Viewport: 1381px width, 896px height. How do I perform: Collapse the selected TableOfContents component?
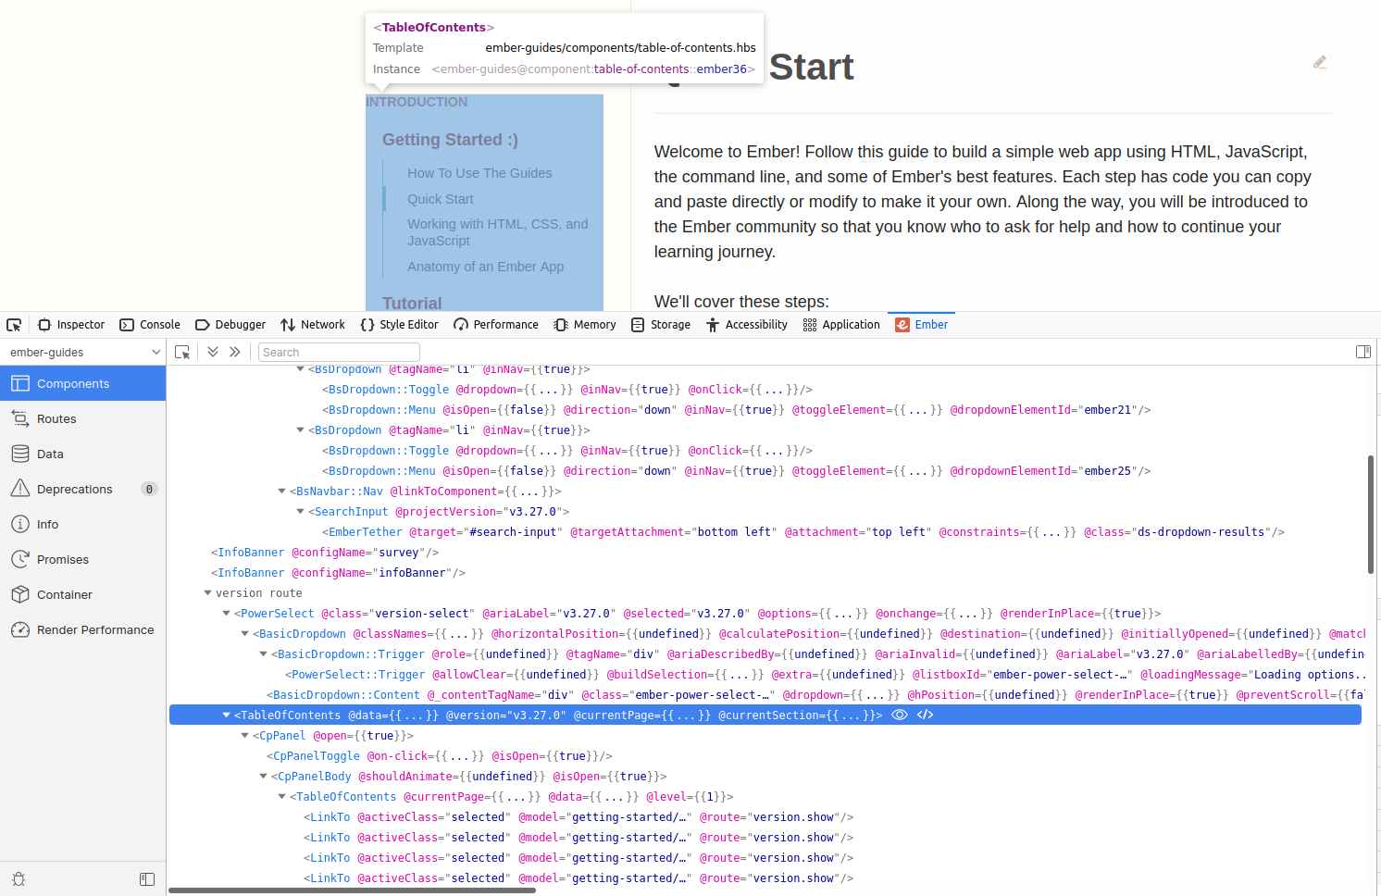226,715
